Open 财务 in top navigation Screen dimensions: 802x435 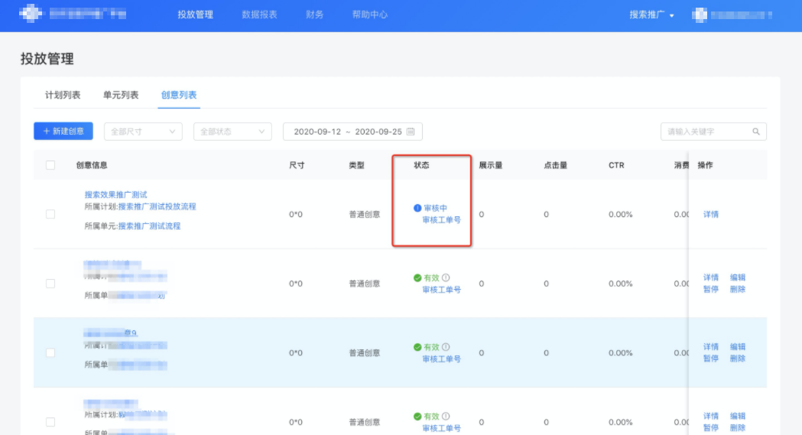pos(314,15)
